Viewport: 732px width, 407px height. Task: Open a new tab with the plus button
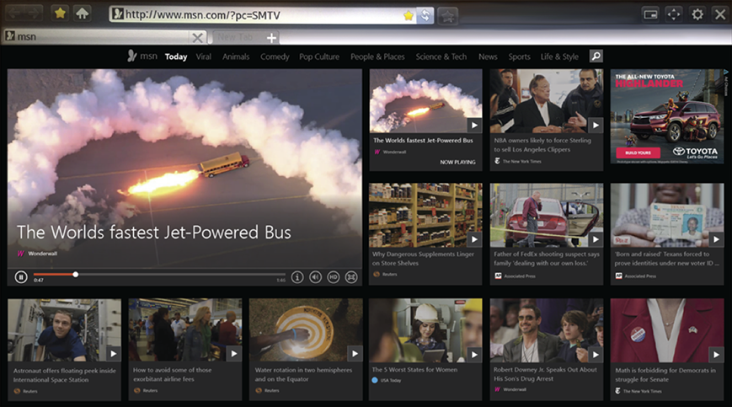pos(271,37)
